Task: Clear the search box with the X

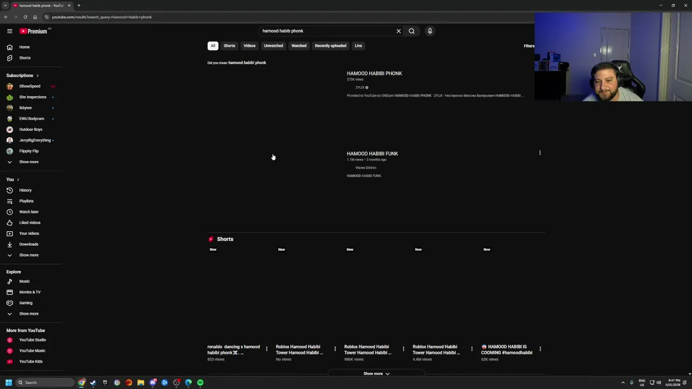Action: tap(398, 31)
